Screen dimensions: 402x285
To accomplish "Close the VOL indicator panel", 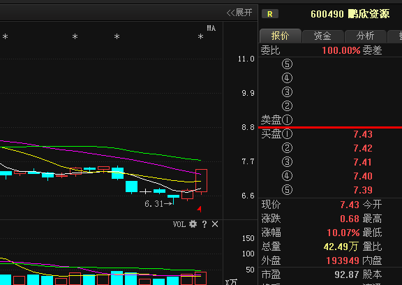I will tap(215, 224).
